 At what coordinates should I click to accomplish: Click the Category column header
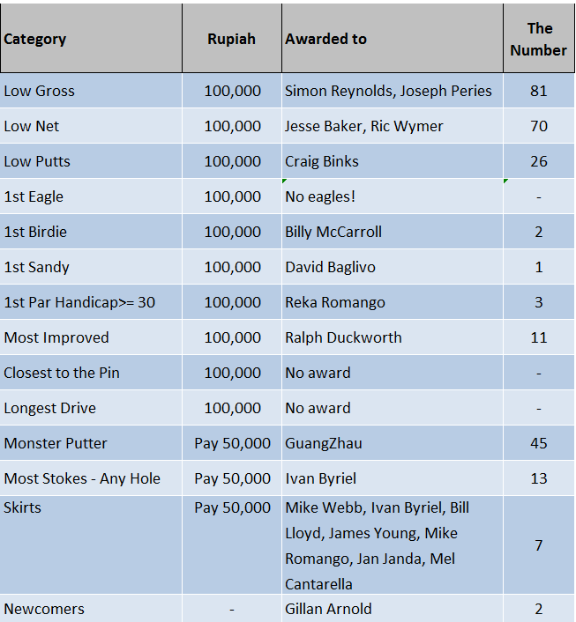click(x=35, y=39)
